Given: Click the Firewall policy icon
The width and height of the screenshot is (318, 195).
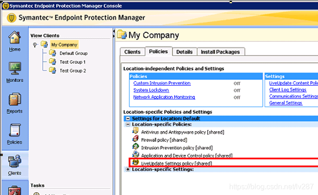Looking at the screenshot, I should pos(135,139).
